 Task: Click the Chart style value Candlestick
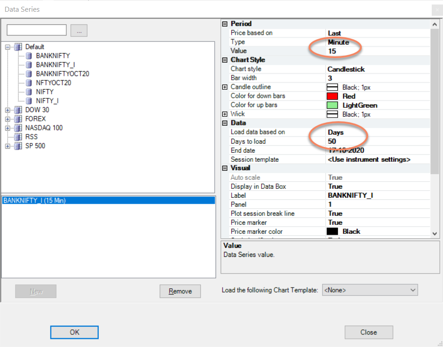pos(346,69)
